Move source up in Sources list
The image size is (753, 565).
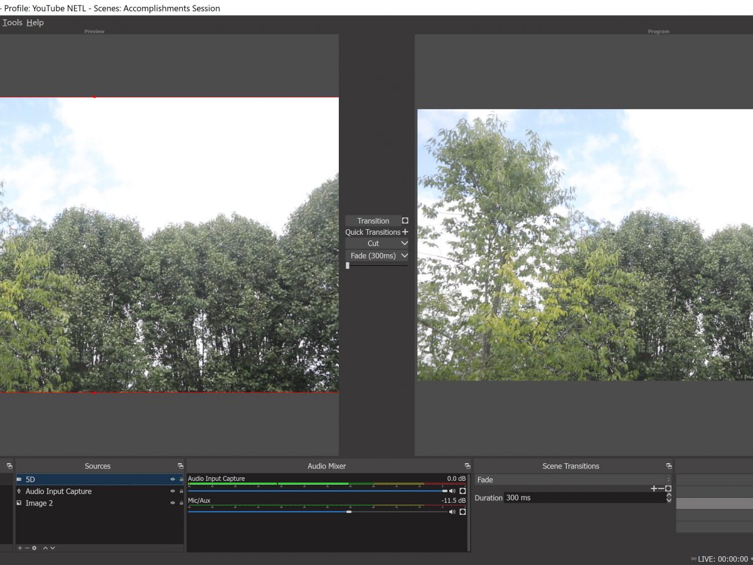(45, 548)
